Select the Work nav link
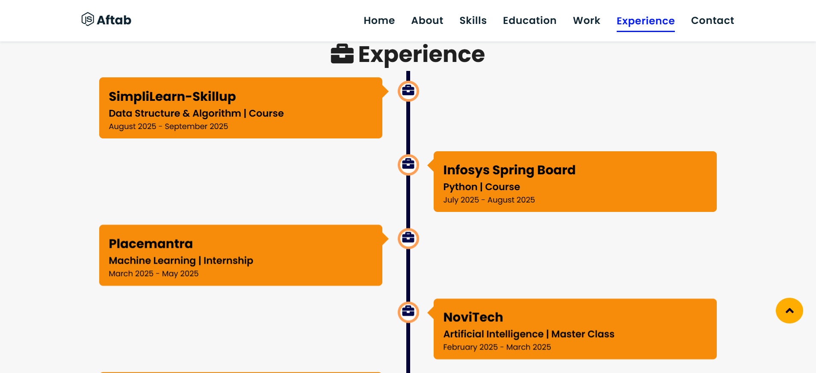The height and width of the screenshot is (373, 816). point(586,21)
